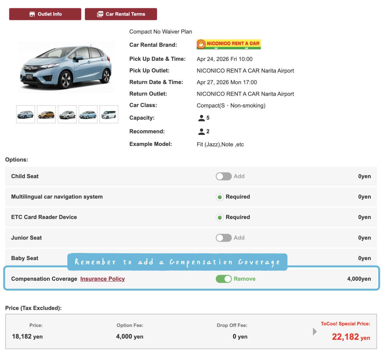Select the fourth light-blue car thumbnail
This screenshot has height=356, width=383.
tap(88, 114)
